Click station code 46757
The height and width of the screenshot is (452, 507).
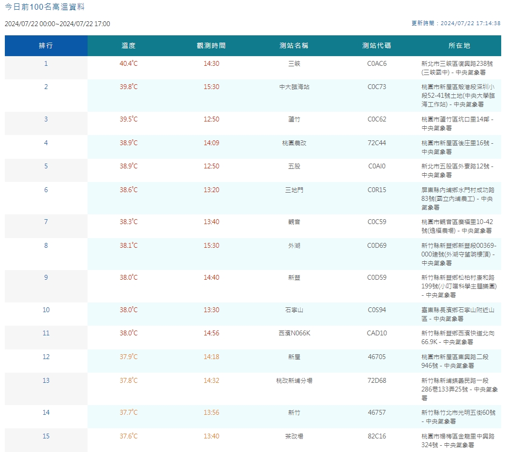click(x=377, y=412)
